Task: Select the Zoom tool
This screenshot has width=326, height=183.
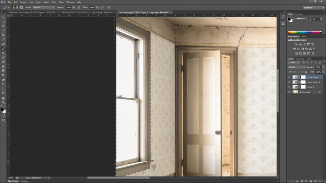Action: (3, 102)
